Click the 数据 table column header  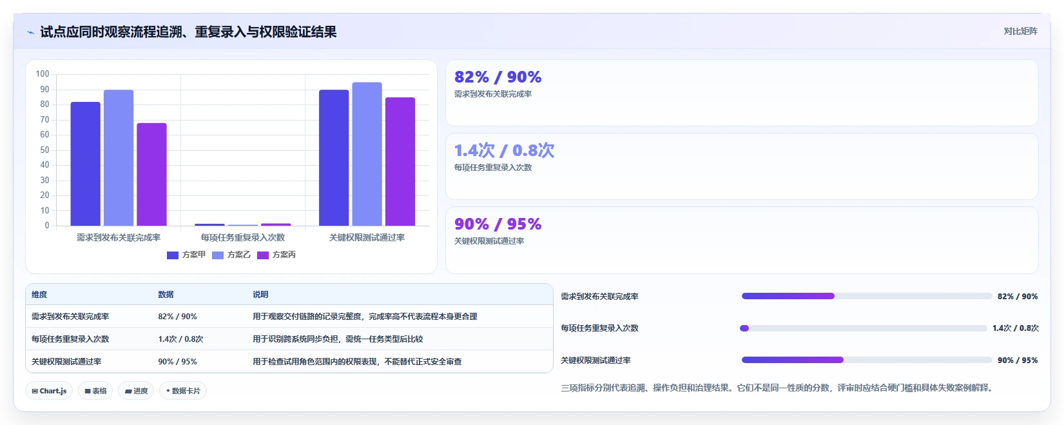[x=166, y=295]
